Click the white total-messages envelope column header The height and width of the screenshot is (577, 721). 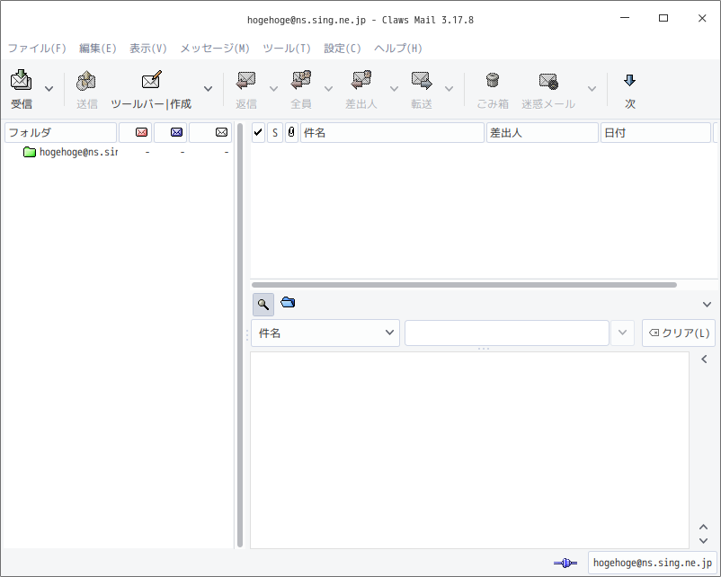(210, 132)
